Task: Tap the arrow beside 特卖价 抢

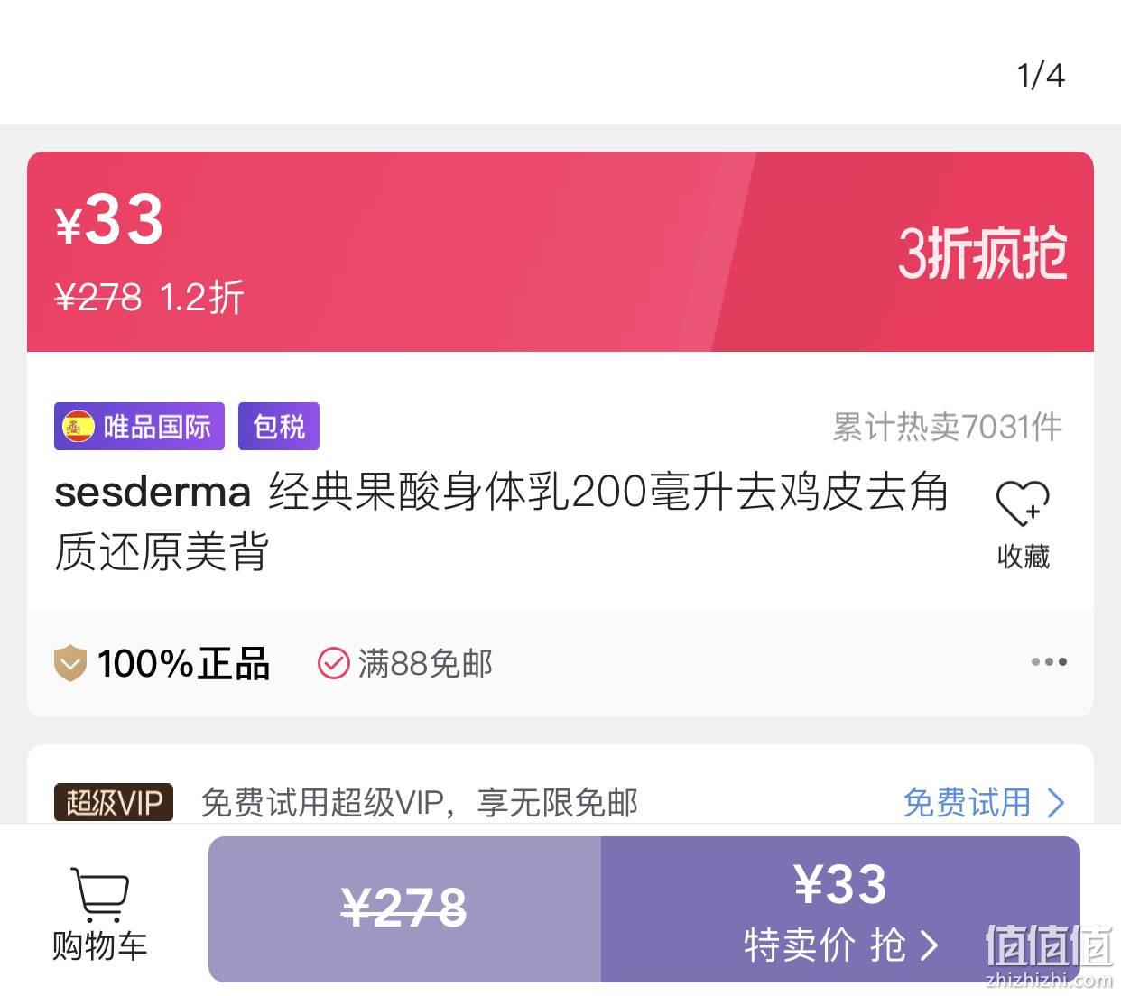Action: coord(929,945)
